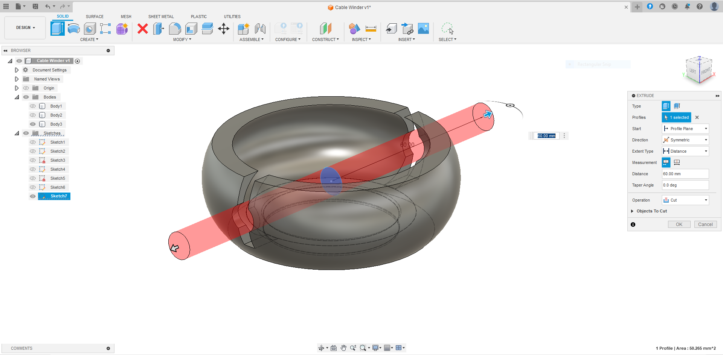
Task: Toggle visibility of Body1
Action: tap(33, 106)
